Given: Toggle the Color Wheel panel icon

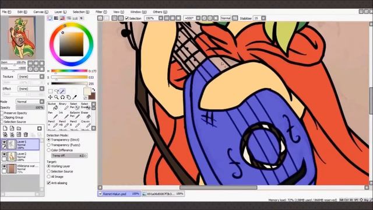Looking at the screenshot, I should (50, 18).
